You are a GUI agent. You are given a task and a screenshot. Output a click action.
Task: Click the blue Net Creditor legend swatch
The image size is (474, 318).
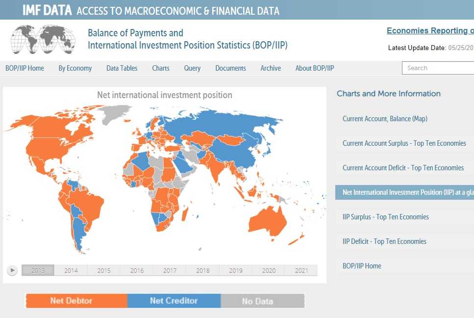174,301
